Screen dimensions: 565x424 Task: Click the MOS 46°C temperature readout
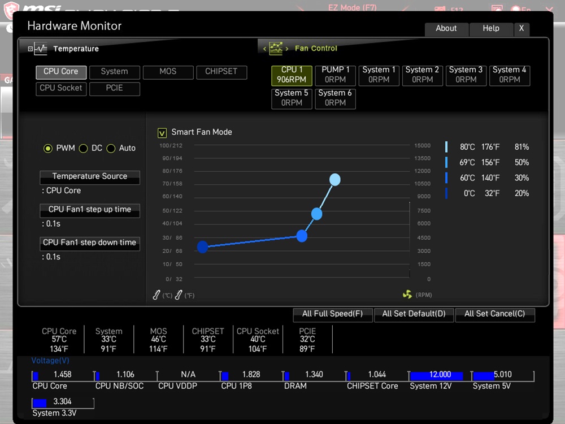pos(159,340)
